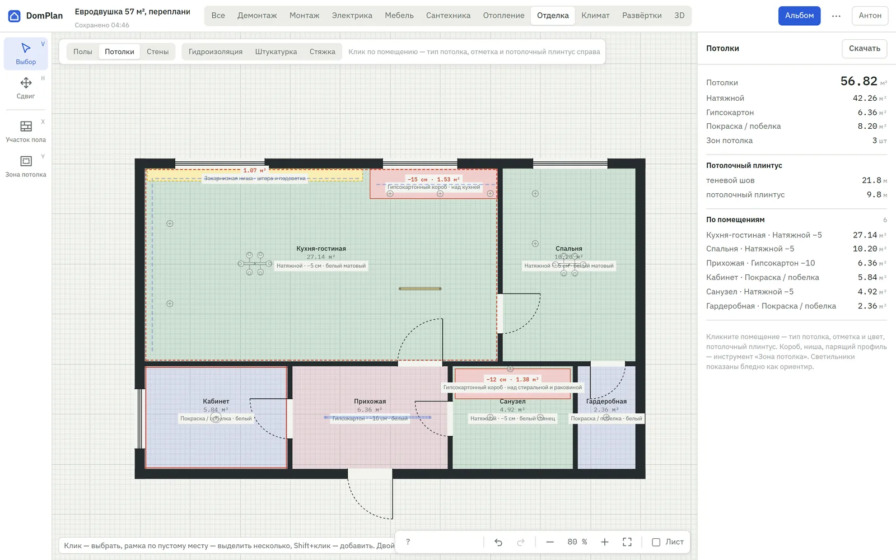
Task: Click the project title Евродвушка 57 м²
Action: pos(132,12)
